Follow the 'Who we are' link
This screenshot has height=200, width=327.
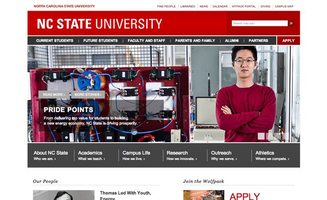pos(45,159)
